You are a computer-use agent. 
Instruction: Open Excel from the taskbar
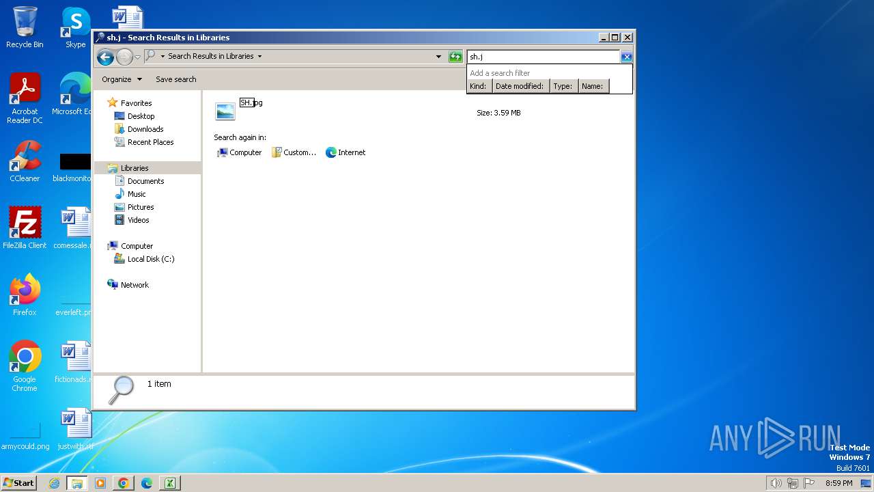169,483
